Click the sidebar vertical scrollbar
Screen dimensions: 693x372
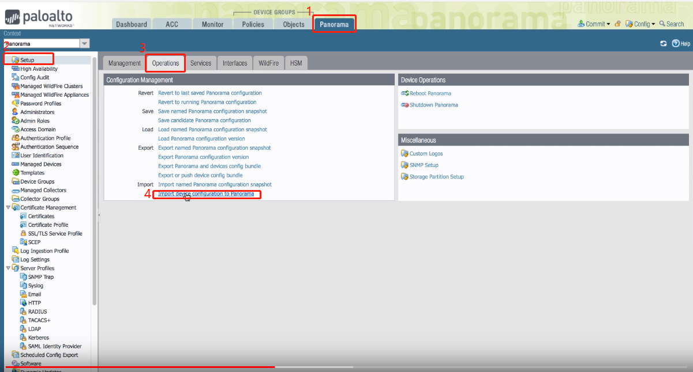(95, 173)
